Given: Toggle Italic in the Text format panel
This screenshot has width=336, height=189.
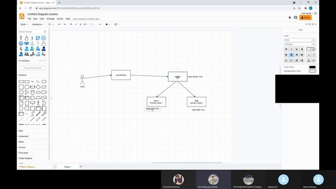Looking at the screenshot, I should coord(291,49).
